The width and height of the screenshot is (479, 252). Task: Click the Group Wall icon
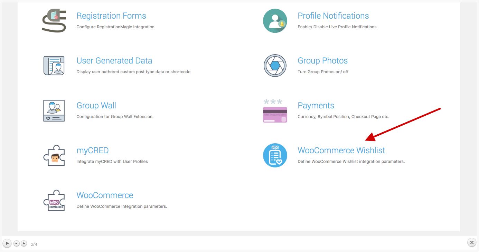tap(54, 110)
